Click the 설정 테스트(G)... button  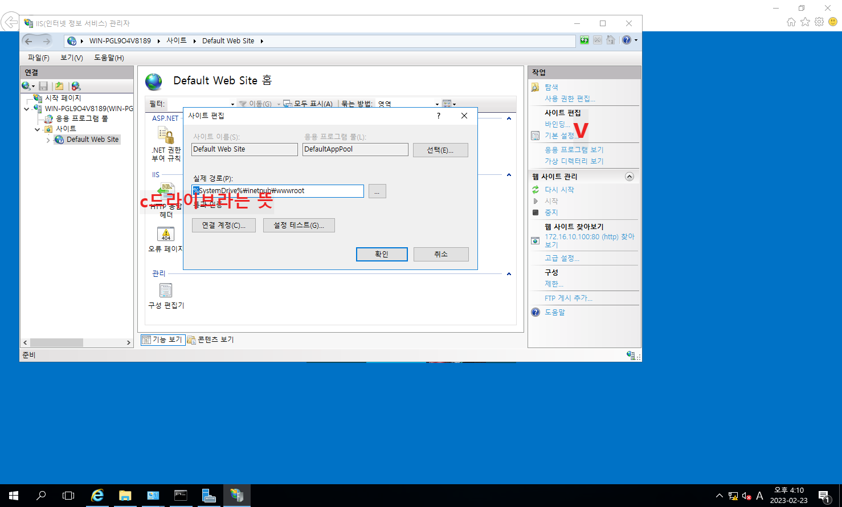pos(299,225)
